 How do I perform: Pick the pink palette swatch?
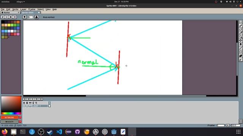[x=18, y=34]
